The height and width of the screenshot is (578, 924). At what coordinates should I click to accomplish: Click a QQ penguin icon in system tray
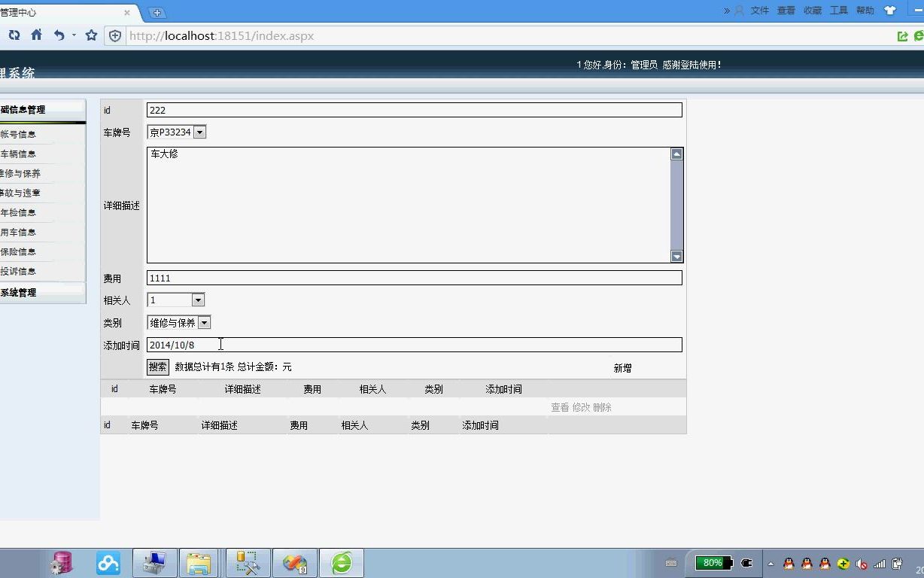pyautogui.click(x=790, y=562)
